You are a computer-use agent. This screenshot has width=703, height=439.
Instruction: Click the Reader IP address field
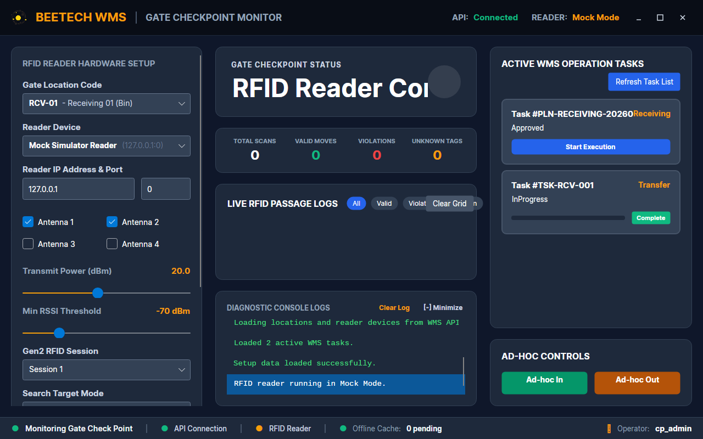[79, 189]
